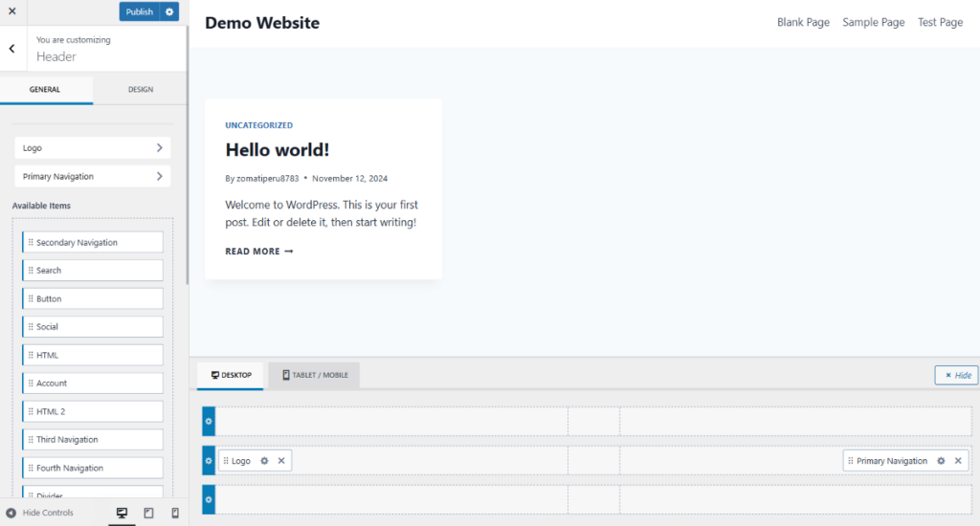Viewport: 980px width, 526px height.
Task: Open settings gear for the bottom header row
Action: pos(209,500)
